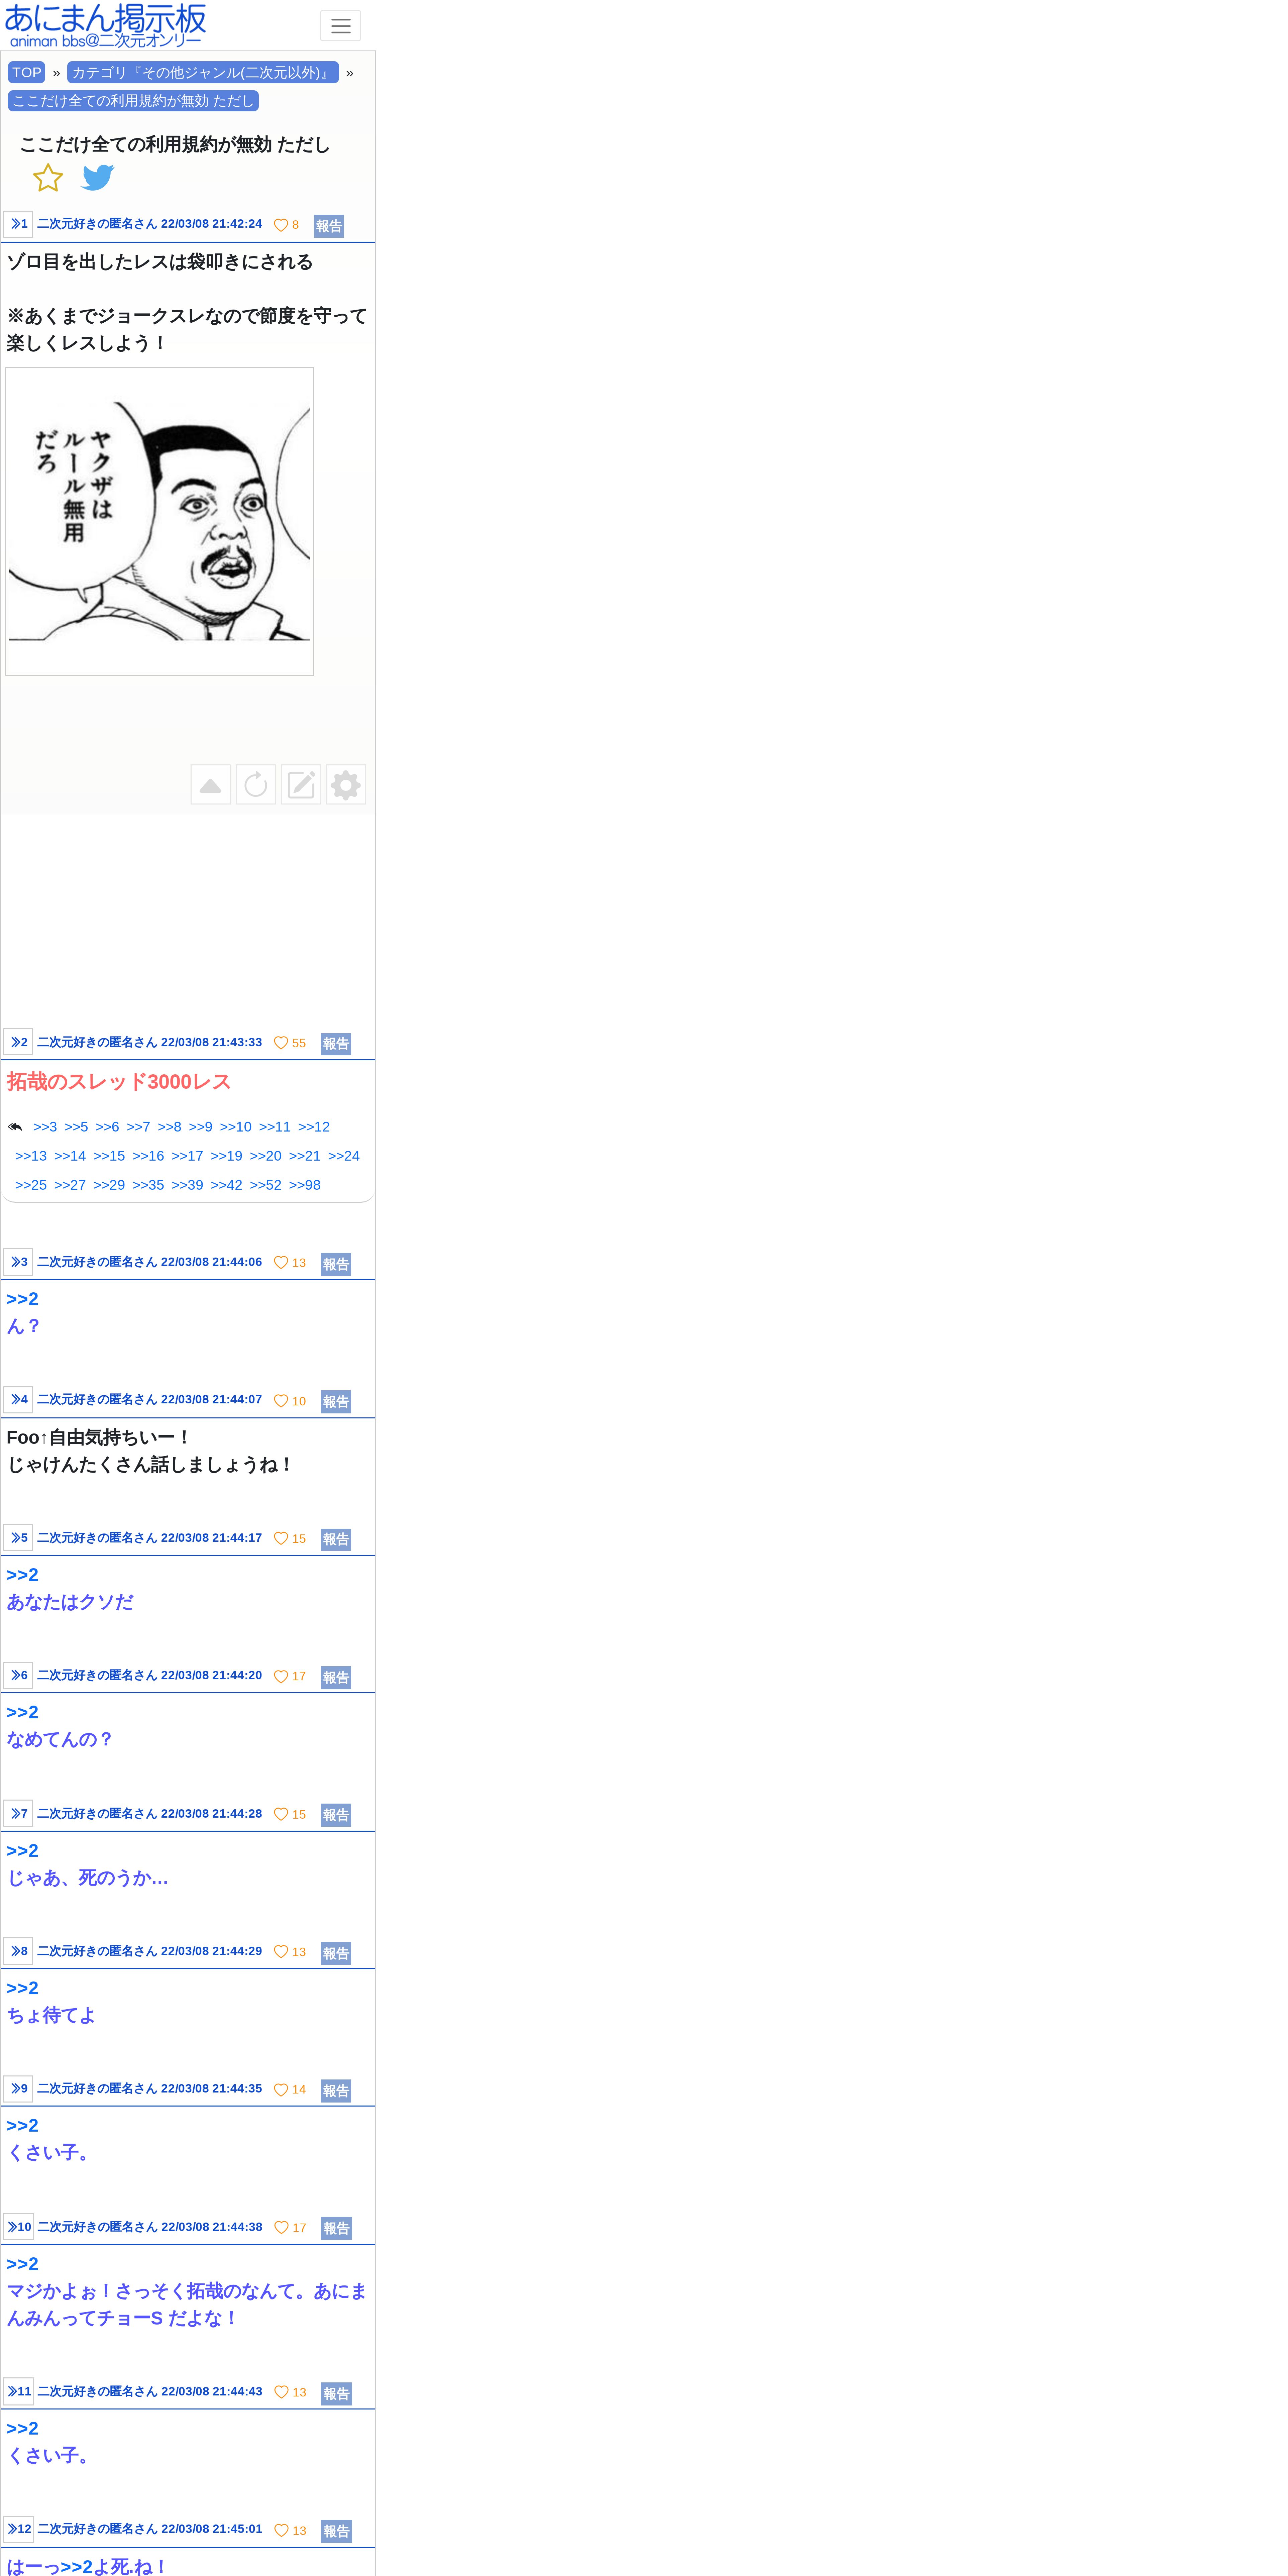The height and width of the screenshot is (2576, 1288).
Task: Click the >>10 post number anchor
Action: pyautogui.click(x=18, y=2227)
